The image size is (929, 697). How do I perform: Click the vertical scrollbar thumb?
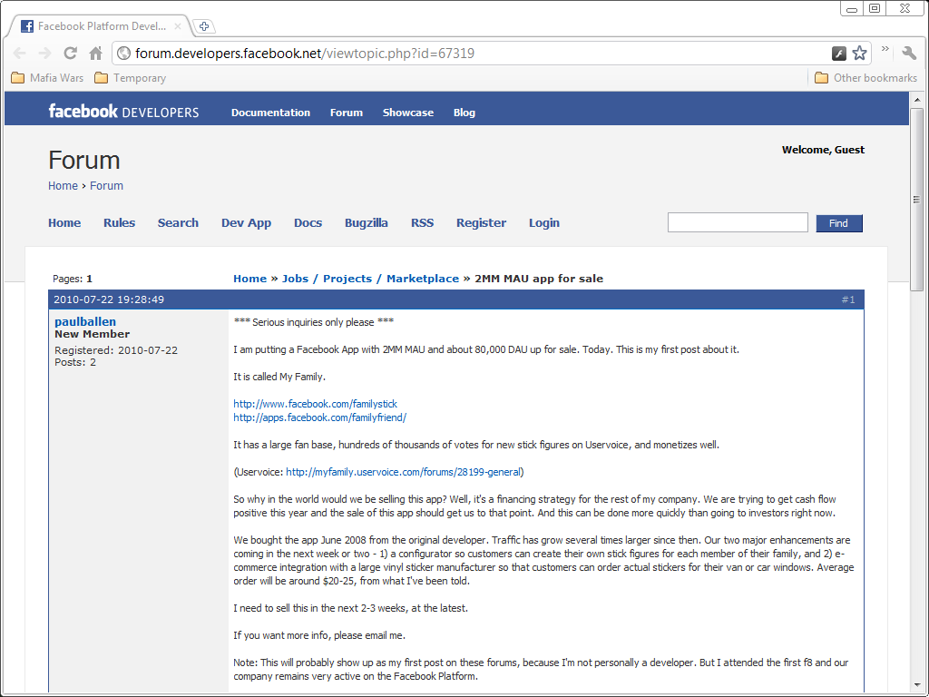point(916,199)
